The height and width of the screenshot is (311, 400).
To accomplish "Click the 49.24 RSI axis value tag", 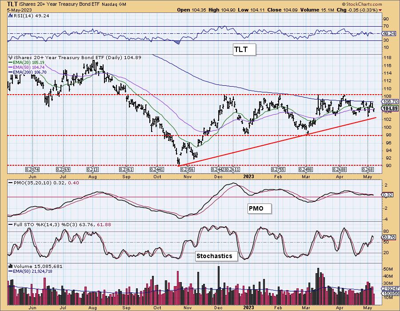I will (x=389, y=34).
